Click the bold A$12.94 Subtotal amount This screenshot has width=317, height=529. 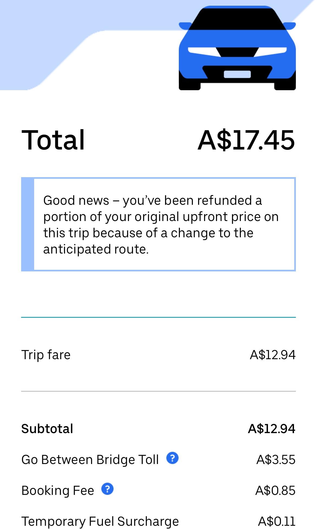click(271, 429)
